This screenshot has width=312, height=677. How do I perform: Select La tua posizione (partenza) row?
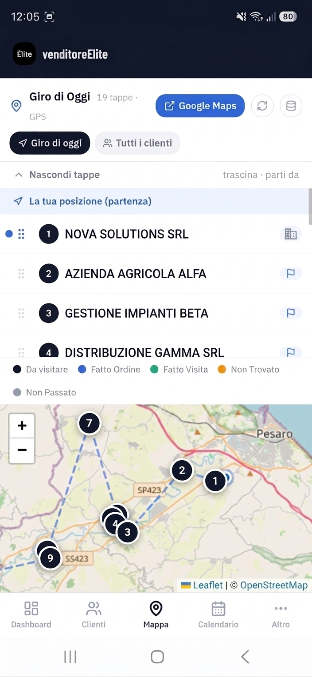[x=154, y=201]
